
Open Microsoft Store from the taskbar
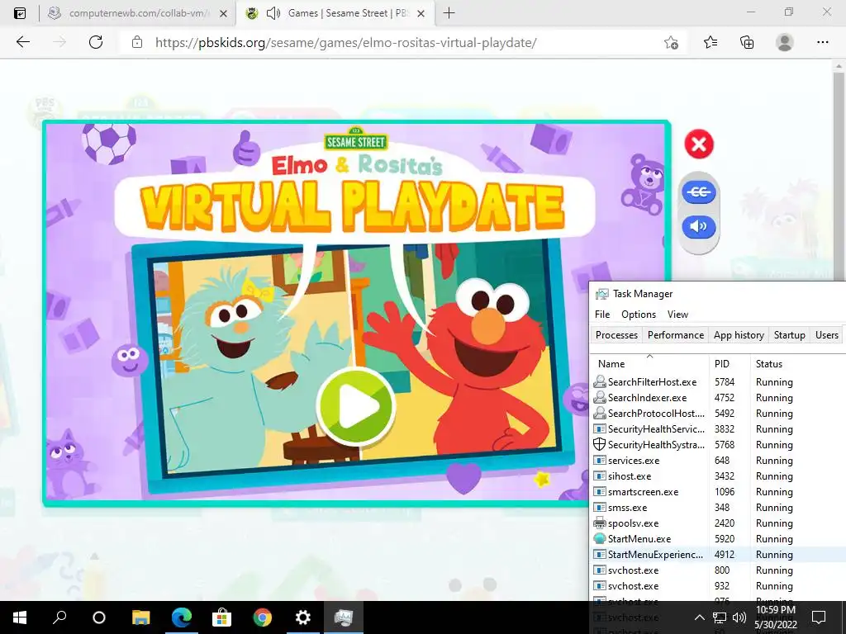[221, 617]
